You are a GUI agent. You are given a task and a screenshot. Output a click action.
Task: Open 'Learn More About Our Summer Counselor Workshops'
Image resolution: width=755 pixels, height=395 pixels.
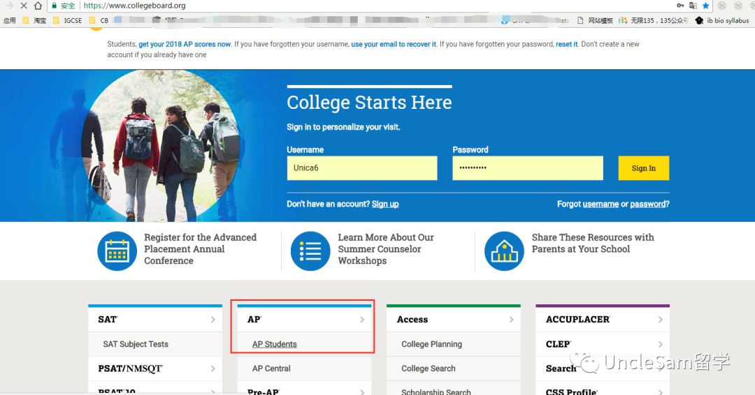point(386,249)
